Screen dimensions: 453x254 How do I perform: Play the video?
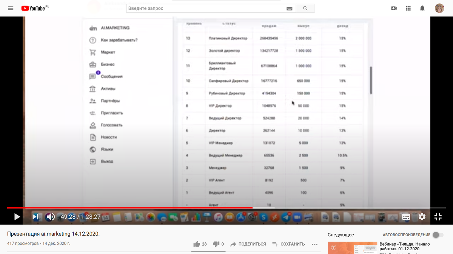17,217
